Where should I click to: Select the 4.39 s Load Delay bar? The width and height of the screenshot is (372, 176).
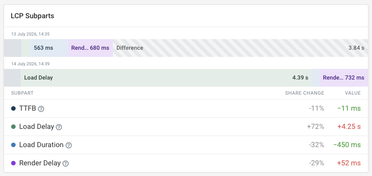pos(166,78)
